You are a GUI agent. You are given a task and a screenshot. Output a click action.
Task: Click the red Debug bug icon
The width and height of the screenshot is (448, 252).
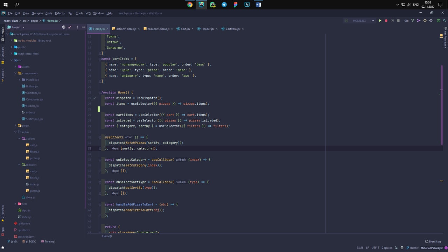386,21
